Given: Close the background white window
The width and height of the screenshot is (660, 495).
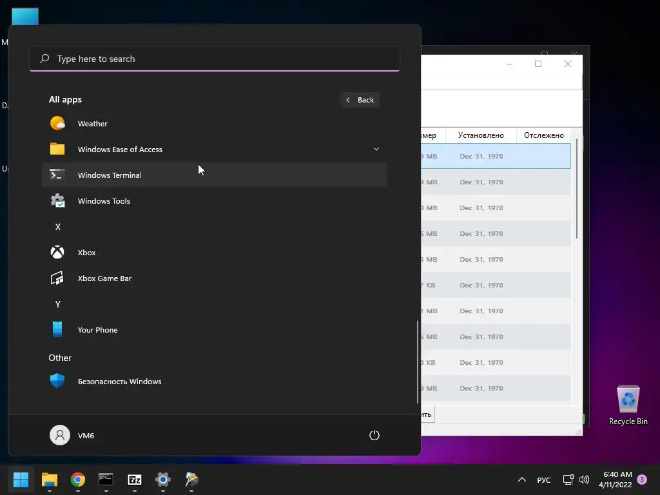Looking at the screenshot, I should [x=568, y=64].
